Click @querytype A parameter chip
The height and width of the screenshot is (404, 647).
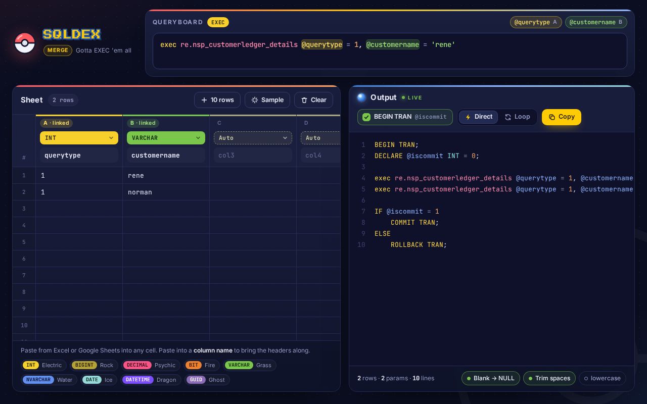[x=536, y=22]
